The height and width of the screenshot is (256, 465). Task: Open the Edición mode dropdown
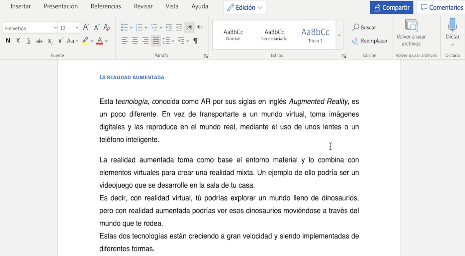(x=245, y=7)
